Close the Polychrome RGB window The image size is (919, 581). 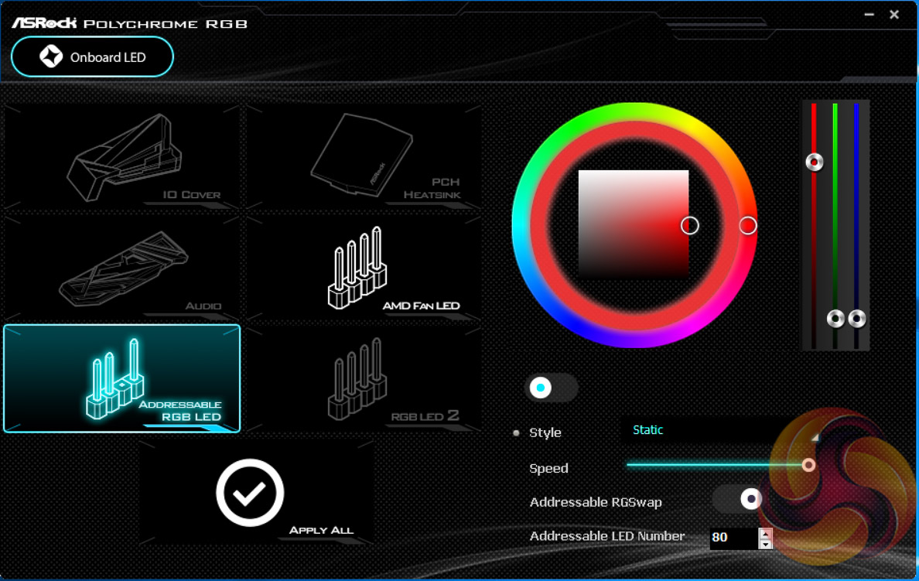893,14
